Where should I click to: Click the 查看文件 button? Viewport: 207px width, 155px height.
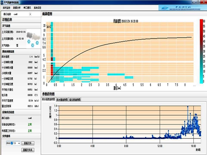28,143
